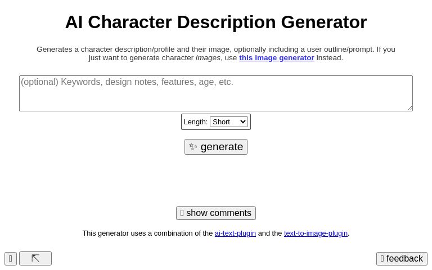This screenshot has width=432, height=270.
Task: Click the resize grip of the keywords text area
Action: click(409, 108)
